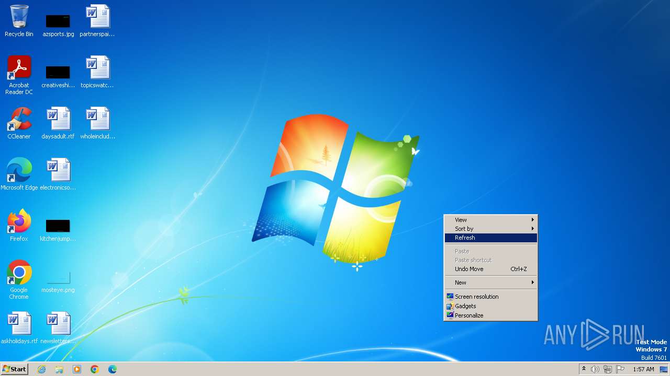Image resolution: width=670 pixels, height=376 pixels.
Task: Click the Show desktop button
Action: (x=664, y=369)
